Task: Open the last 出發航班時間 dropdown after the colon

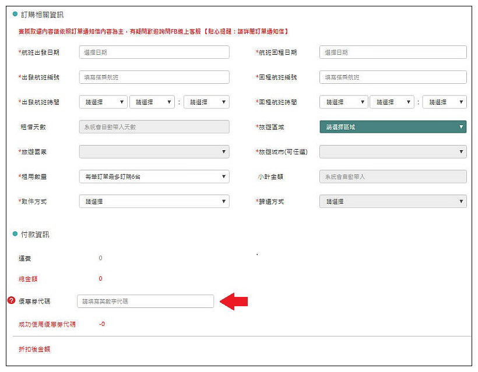Action: [206, 102]
